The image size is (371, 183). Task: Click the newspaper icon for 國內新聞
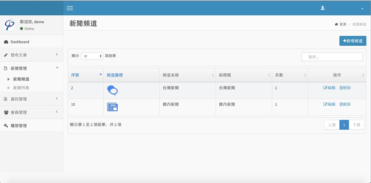coord(112,107)
